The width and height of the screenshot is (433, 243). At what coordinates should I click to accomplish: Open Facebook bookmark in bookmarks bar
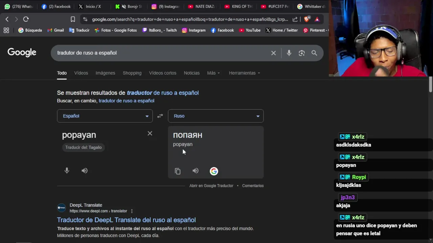pos(222,30)
